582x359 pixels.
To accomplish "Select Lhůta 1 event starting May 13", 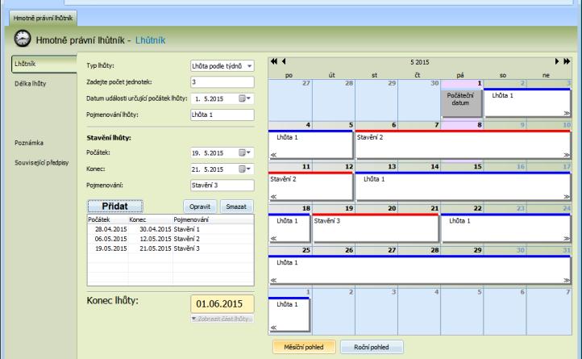I will coord(463,186).
